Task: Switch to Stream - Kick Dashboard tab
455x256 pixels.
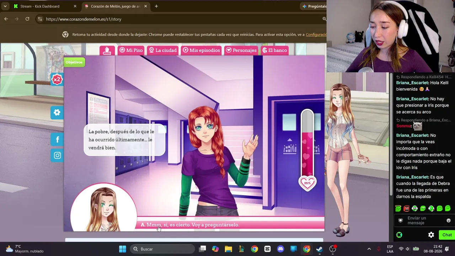Action: pos(40,6)
